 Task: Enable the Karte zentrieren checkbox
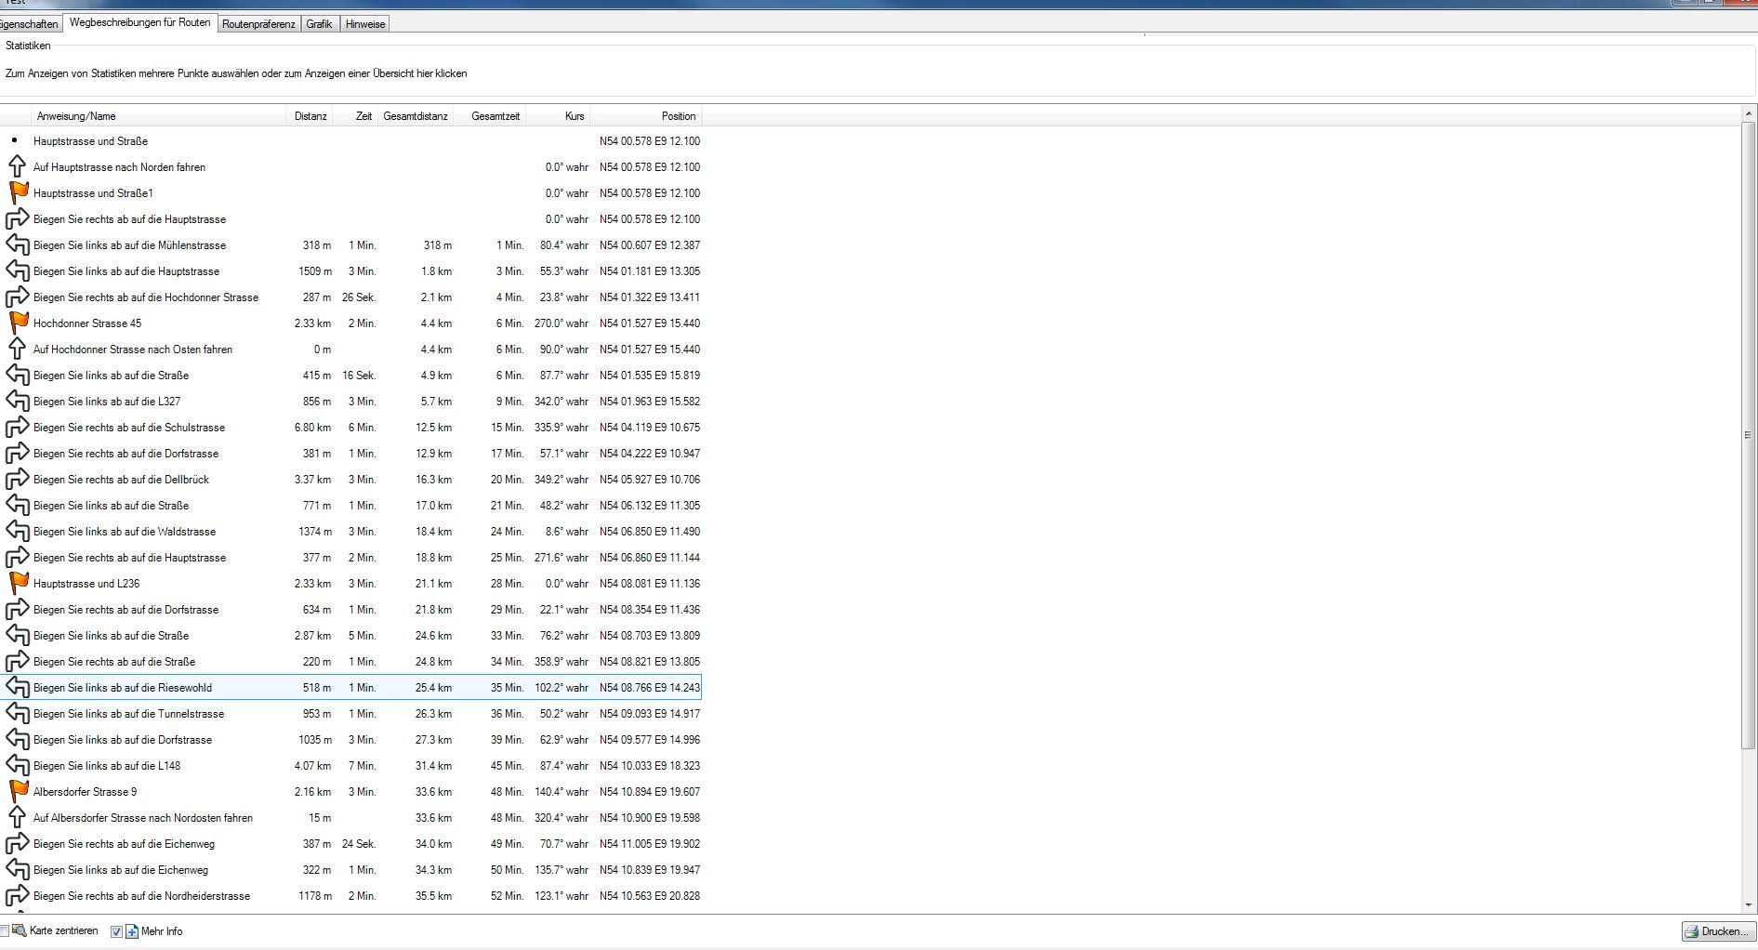click(5, 931)
